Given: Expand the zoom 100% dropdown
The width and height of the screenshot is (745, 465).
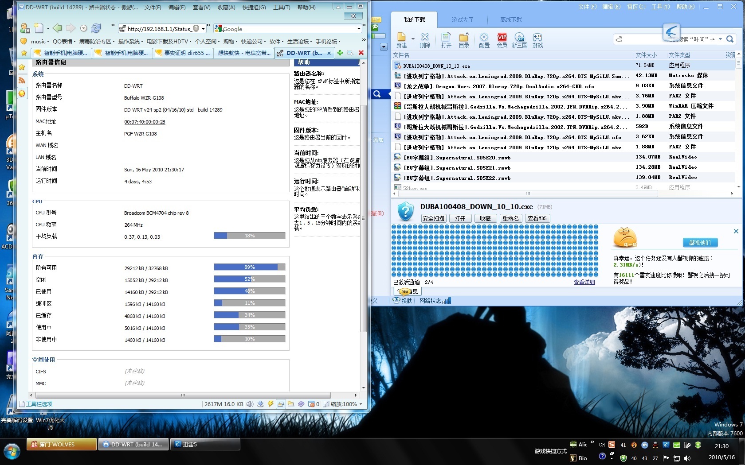Looking at the screenshot, I should coord(361,404).
